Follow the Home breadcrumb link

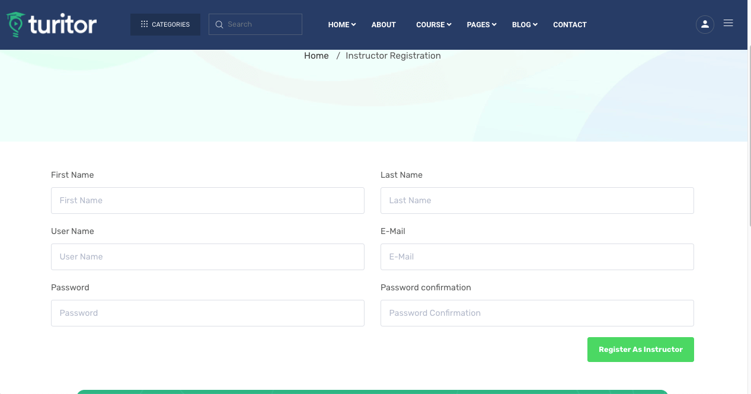pyautogui.click(x=316, y=55)
